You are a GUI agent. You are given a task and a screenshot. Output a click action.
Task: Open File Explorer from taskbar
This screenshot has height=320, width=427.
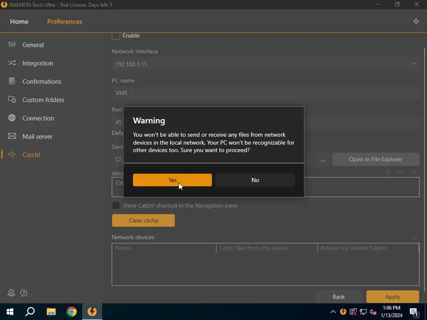pos(51,312)
